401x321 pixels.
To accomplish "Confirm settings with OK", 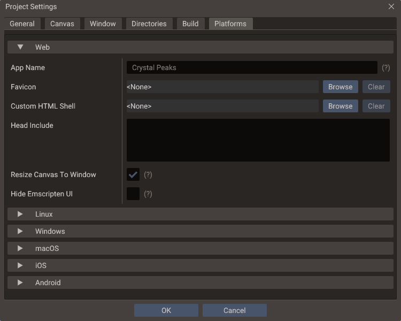I will click(166, 310).
